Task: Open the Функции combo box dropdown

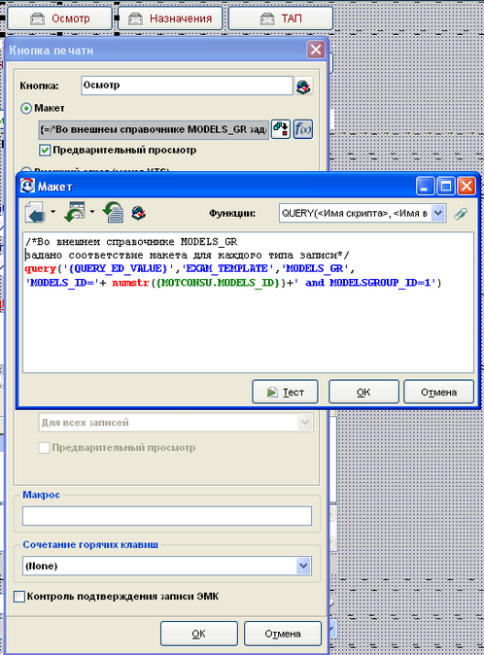Action: click(x=437, y=213)
